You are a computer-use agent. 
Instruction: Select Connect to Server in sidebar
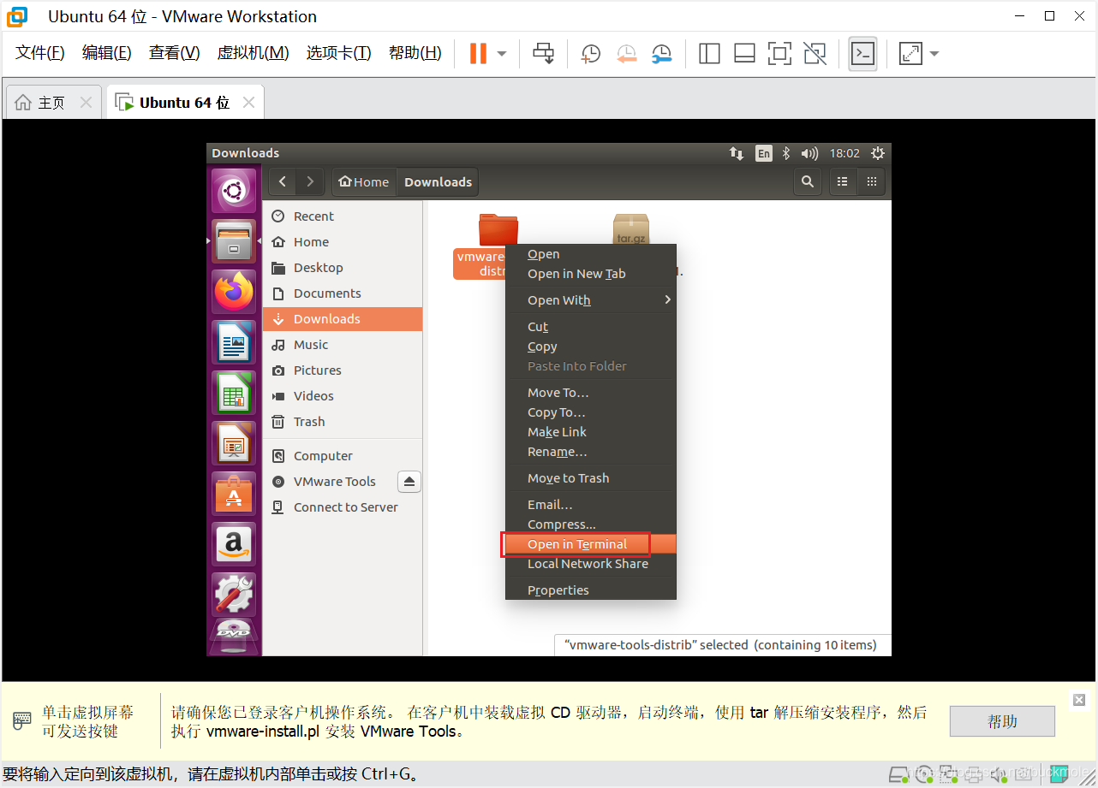point(343,507)
